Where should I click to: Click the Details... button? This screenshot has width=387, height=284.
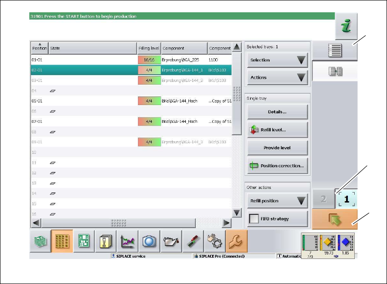tap(277, 112)
